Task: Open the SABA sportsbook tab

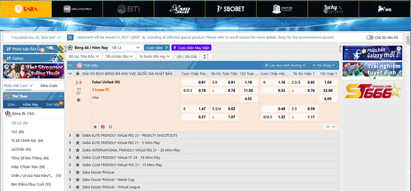Action: [x=26, y=9]
